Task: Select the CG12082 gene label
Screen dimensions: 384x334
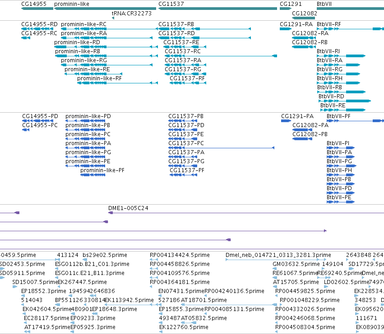Action: click(x=305, y=13)
